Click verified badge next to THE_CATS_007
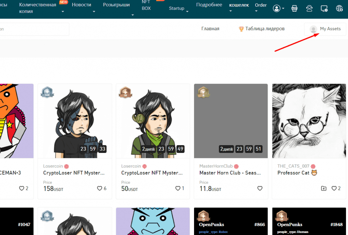This screenshot has width=348, height=235. point(313,167)
